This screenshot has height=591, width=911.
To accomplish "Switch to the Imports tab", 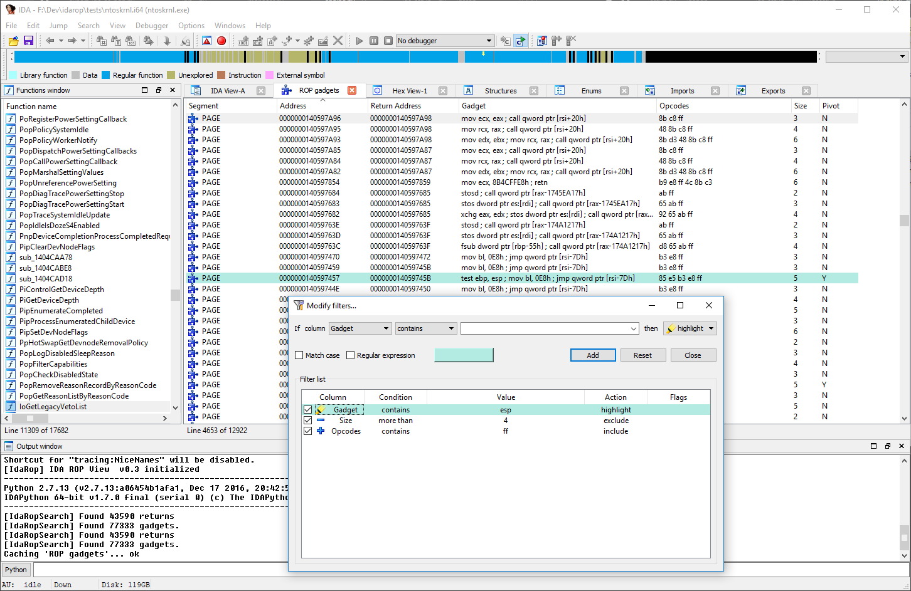I will click(682, 91).
